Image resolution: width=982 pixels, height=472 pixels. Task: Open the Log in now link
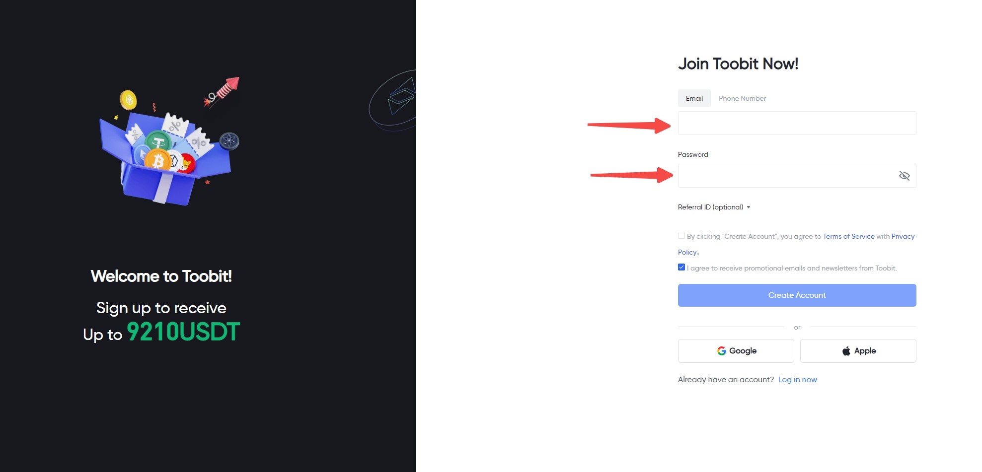point(797,380)
